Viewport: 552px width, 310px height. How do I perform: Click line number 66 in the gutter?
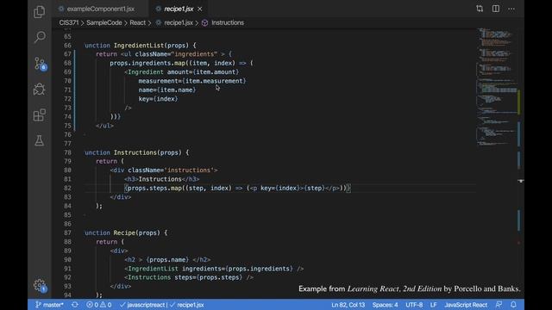click(67, 46)
